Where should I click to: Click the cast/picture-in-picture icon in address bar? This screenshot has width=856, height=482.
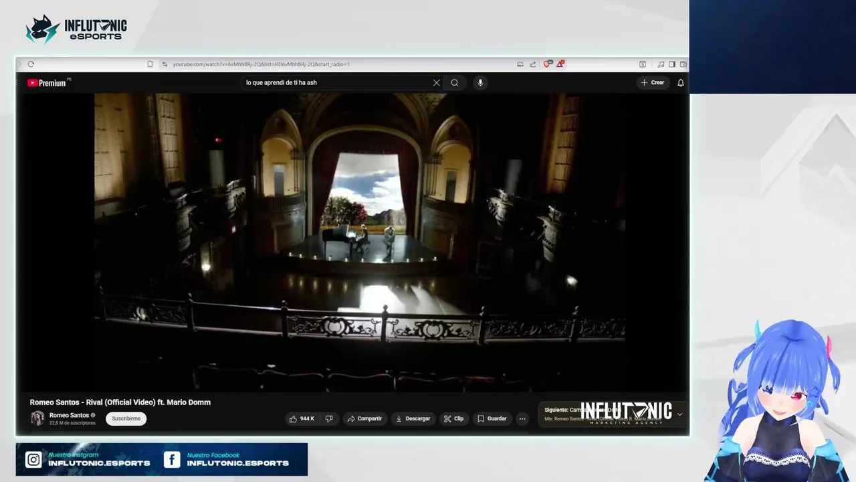(520, 64)
